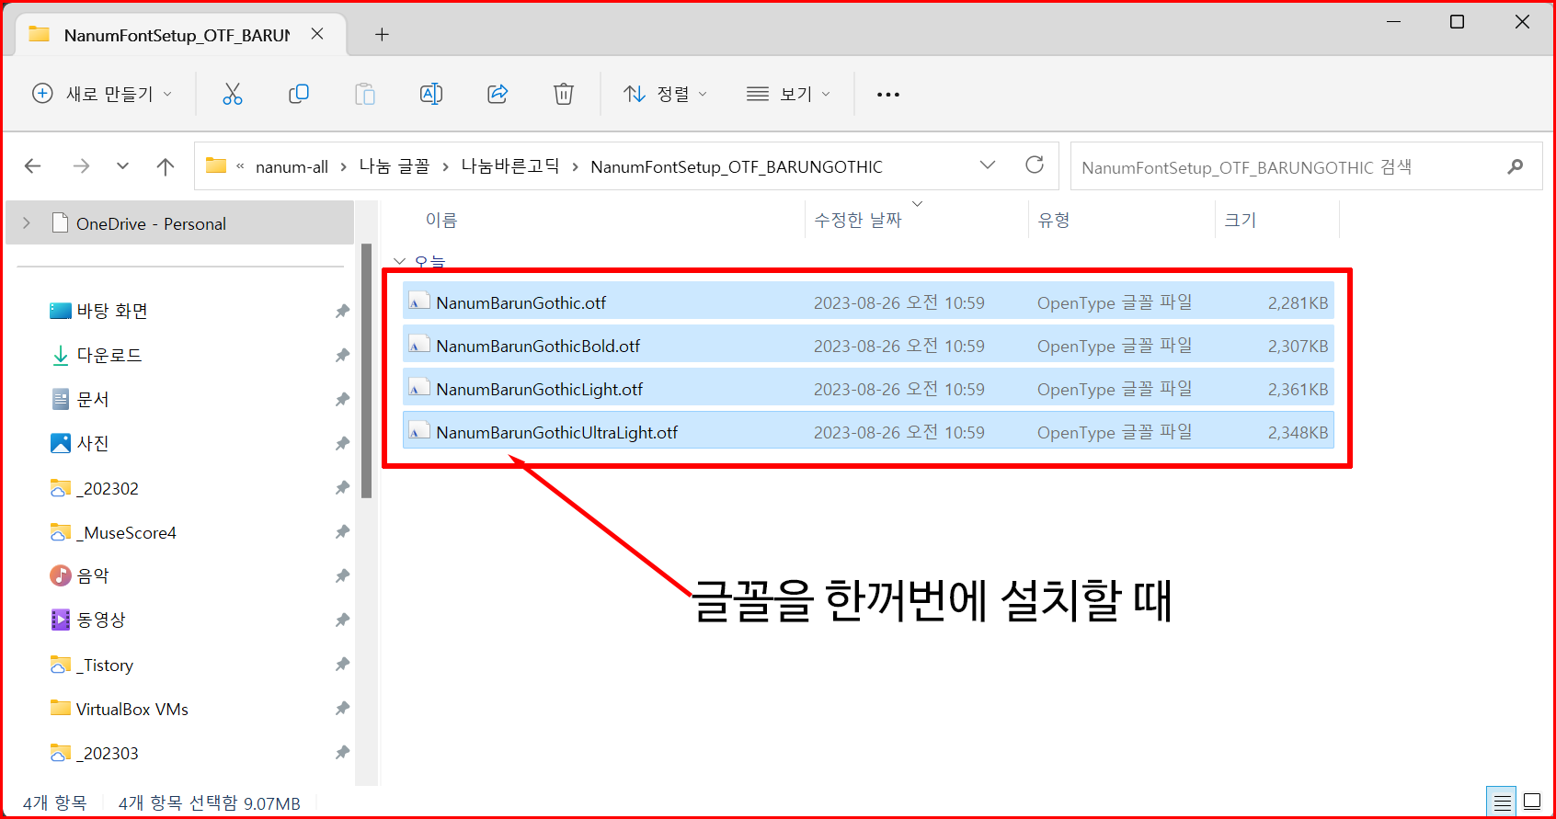Expand chevron after nanum-all breadcrumb

(343, 166)
